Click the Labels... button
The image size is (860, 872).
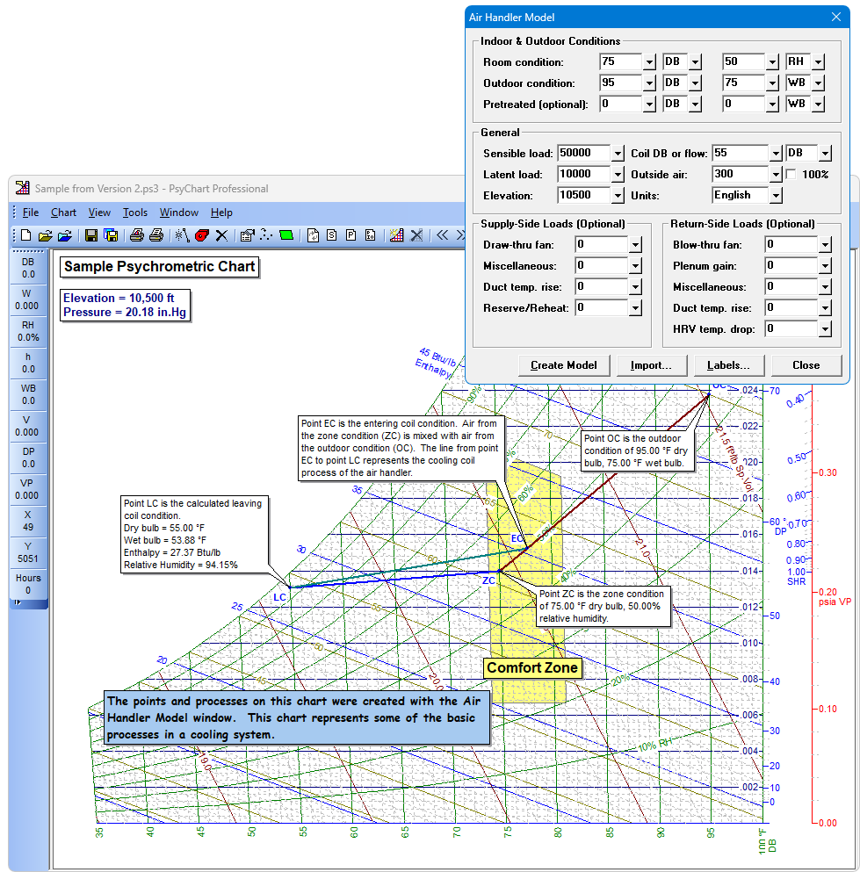pos(728,365)
